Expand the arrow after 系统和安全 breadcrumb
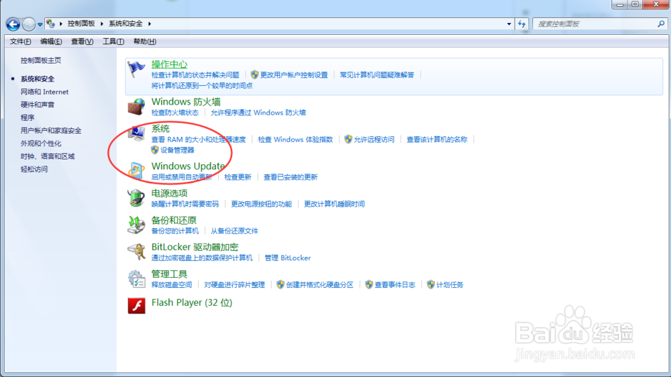 pos(150,23)
